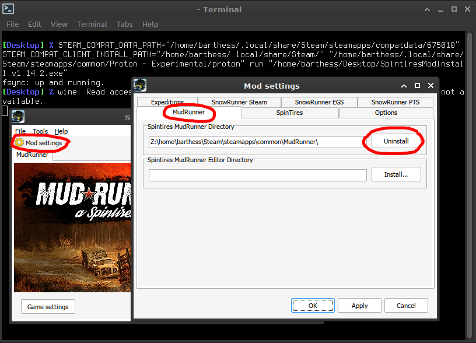This screenshot has width=476, height=343.
Task: Click the gear icon next to Mod settings
Action: click(x=19, y=142)
